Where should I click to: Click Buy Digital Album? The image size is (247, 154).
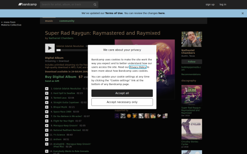[61, 77]
